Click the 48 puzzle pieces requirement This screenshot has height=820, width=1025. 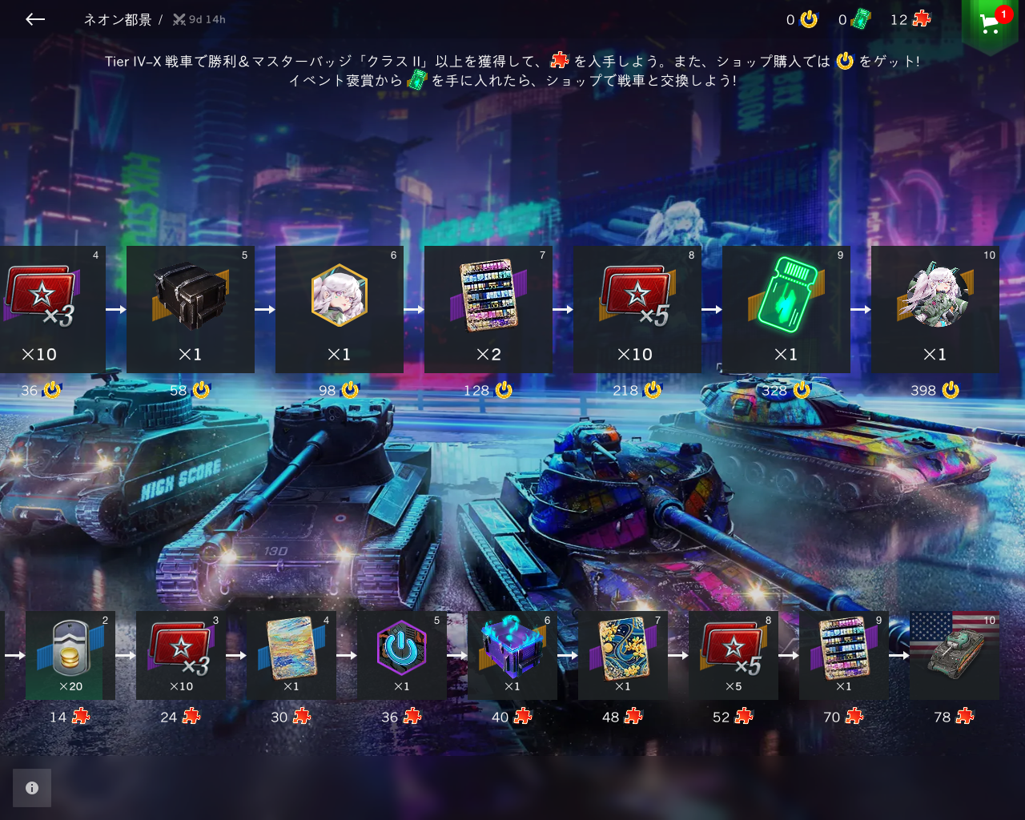[622, 717]
